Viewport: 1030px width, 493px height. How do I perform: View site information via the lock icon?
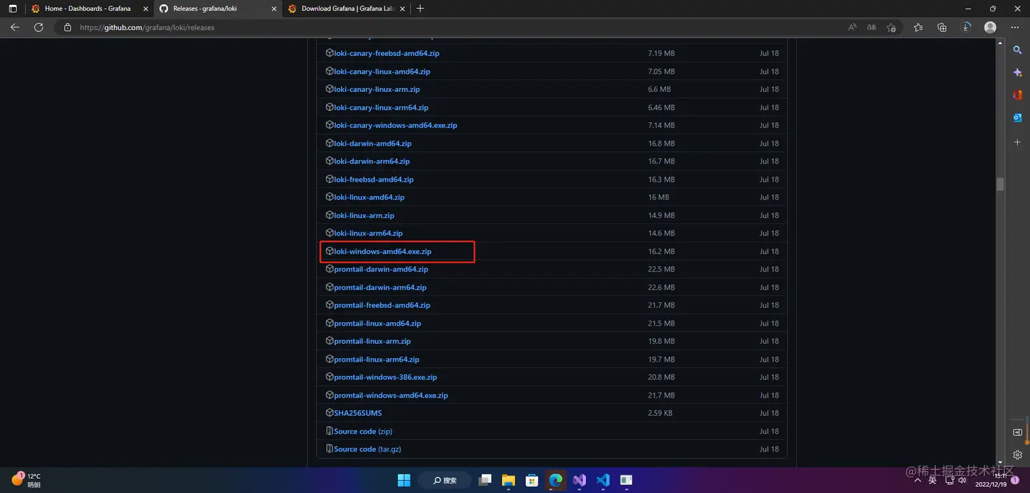tap(67, 27)
